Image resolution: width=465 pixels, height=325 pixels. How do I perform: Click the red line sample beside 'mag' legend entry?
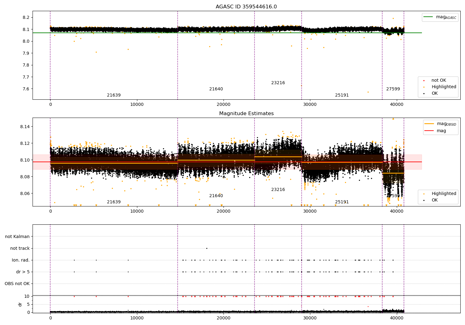click(x=429, y=131)
